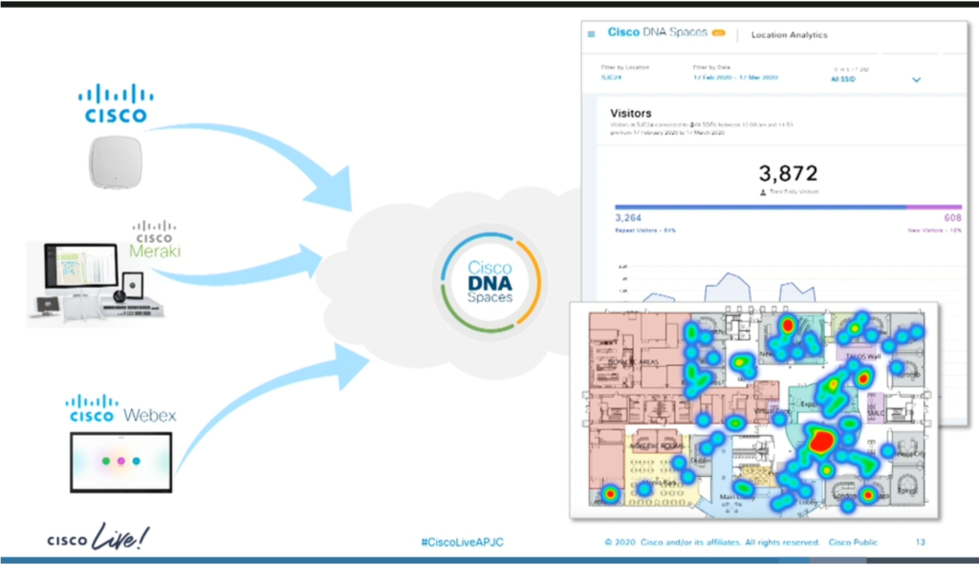The width and height of the screenshot is (979, 565).
Task: Expand the SSID filter dropdown chevron
Action: 916,80
